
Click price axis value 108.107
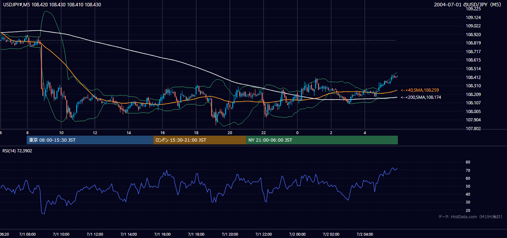click(x=473, y=103)
